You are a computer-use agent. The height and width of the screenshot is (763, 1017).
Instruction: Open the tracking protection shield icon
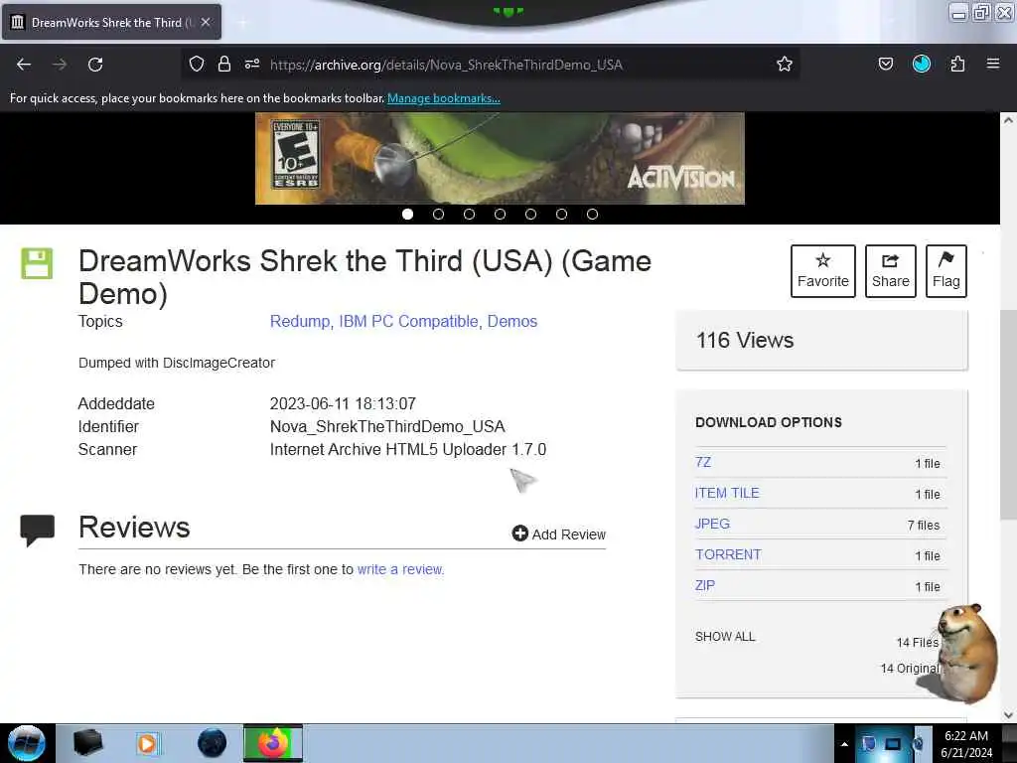(197, 64)
